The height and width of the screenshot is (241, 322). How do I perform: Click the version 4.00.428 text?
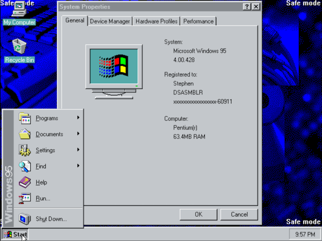pos(184,60)
